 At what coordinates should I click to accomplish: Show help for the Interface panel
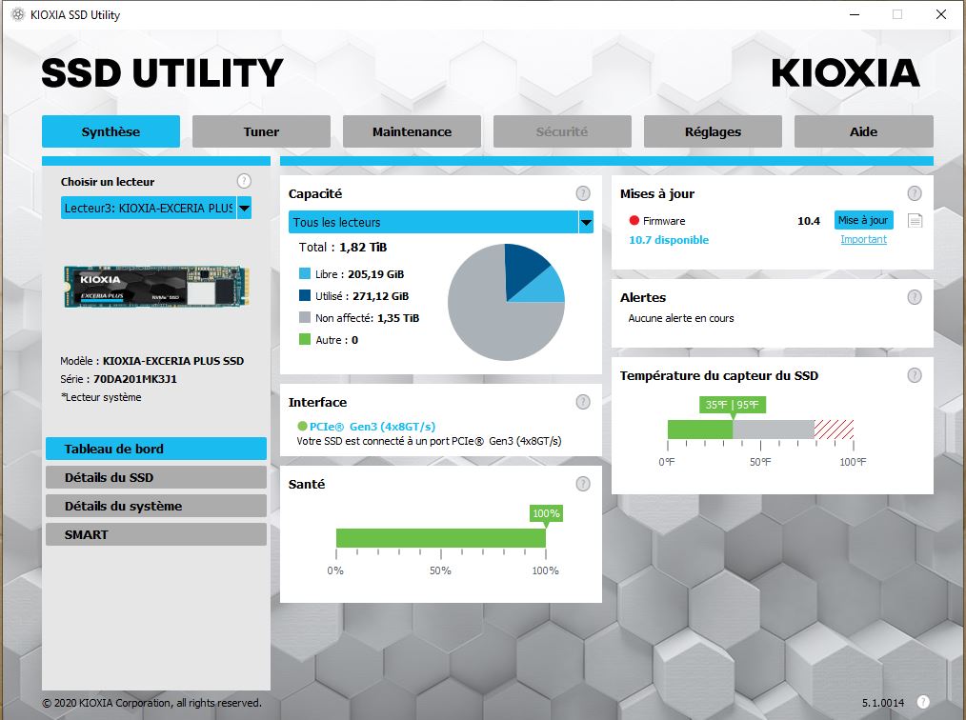click(x=583, y=402)
